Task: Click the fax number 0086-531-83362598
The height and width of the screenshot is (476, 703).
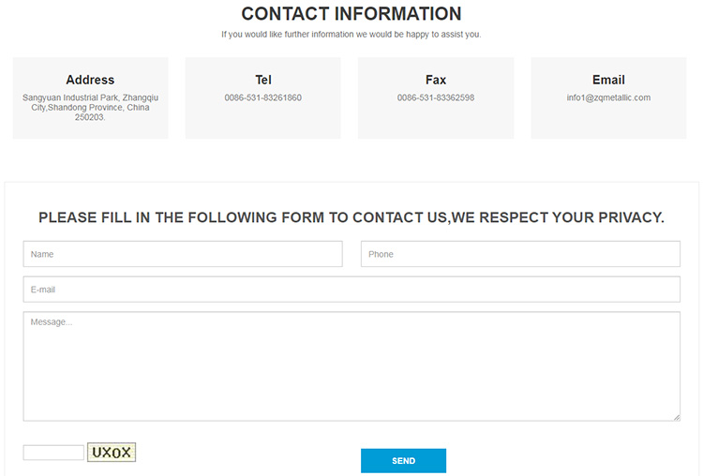Action: point(436,97)
